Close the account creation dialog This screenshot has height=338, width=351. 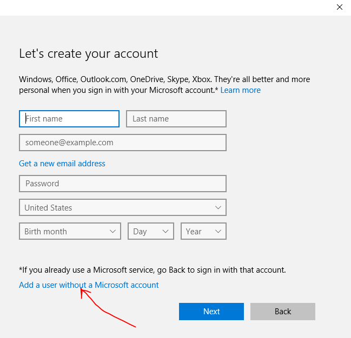[x=339, y=7]
